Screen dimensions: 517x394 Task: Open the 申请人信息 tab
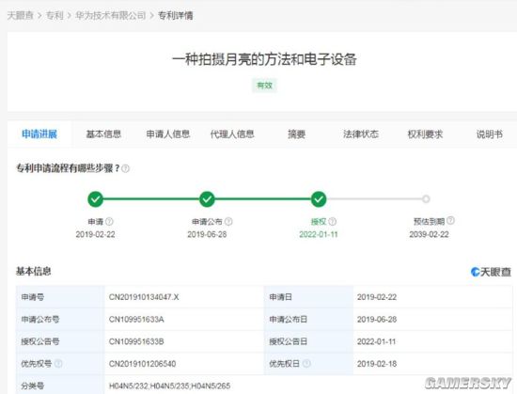point(168,134)
